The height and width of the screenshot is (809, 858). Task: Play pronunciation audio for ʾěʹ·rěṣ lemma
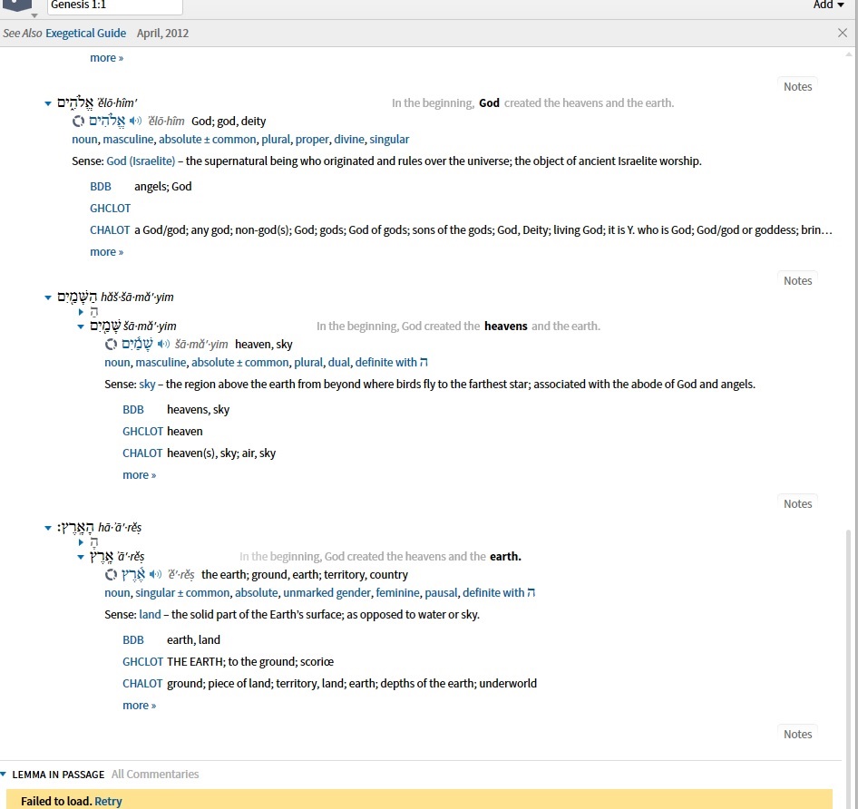click(x=155, y=574)
